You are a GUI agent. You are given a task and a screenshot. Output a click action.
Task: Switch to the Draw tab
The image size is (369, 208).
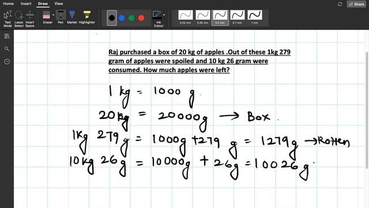coord(43,3)
